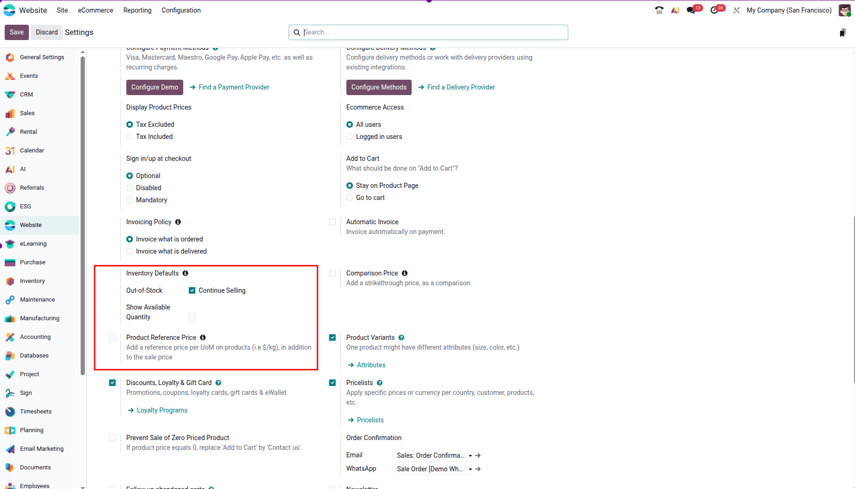The image size is (855, 489).
Task: Open help icon next to Pricelists
Action: point(380,383)
